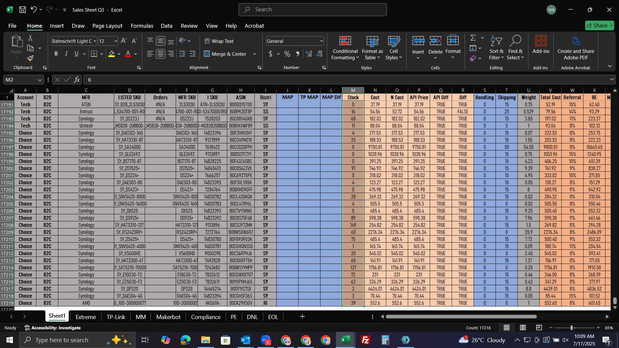Increase font size with large A icon
The width and height of the screenshot is (619, 348).
[x=124, y=41]
